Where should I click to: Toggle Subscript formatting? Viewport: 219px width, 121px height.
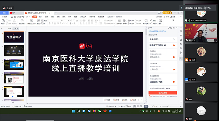click(x=67, y=24)
